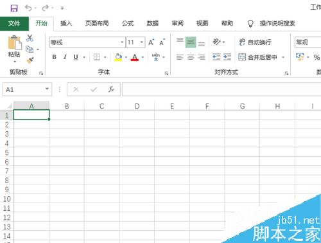Image resolution: width=321 pixels, height=243 pixels.
Task: Click the 操作说明搜索 tell-me search box
Action: click(277, 23)
